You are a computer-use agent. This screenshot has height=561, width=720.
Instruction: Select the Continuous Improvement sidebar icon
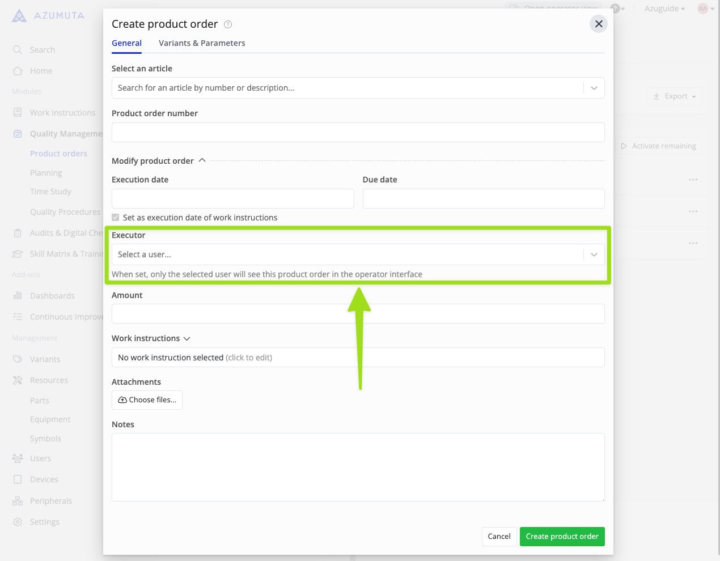[x=18, y=316]
